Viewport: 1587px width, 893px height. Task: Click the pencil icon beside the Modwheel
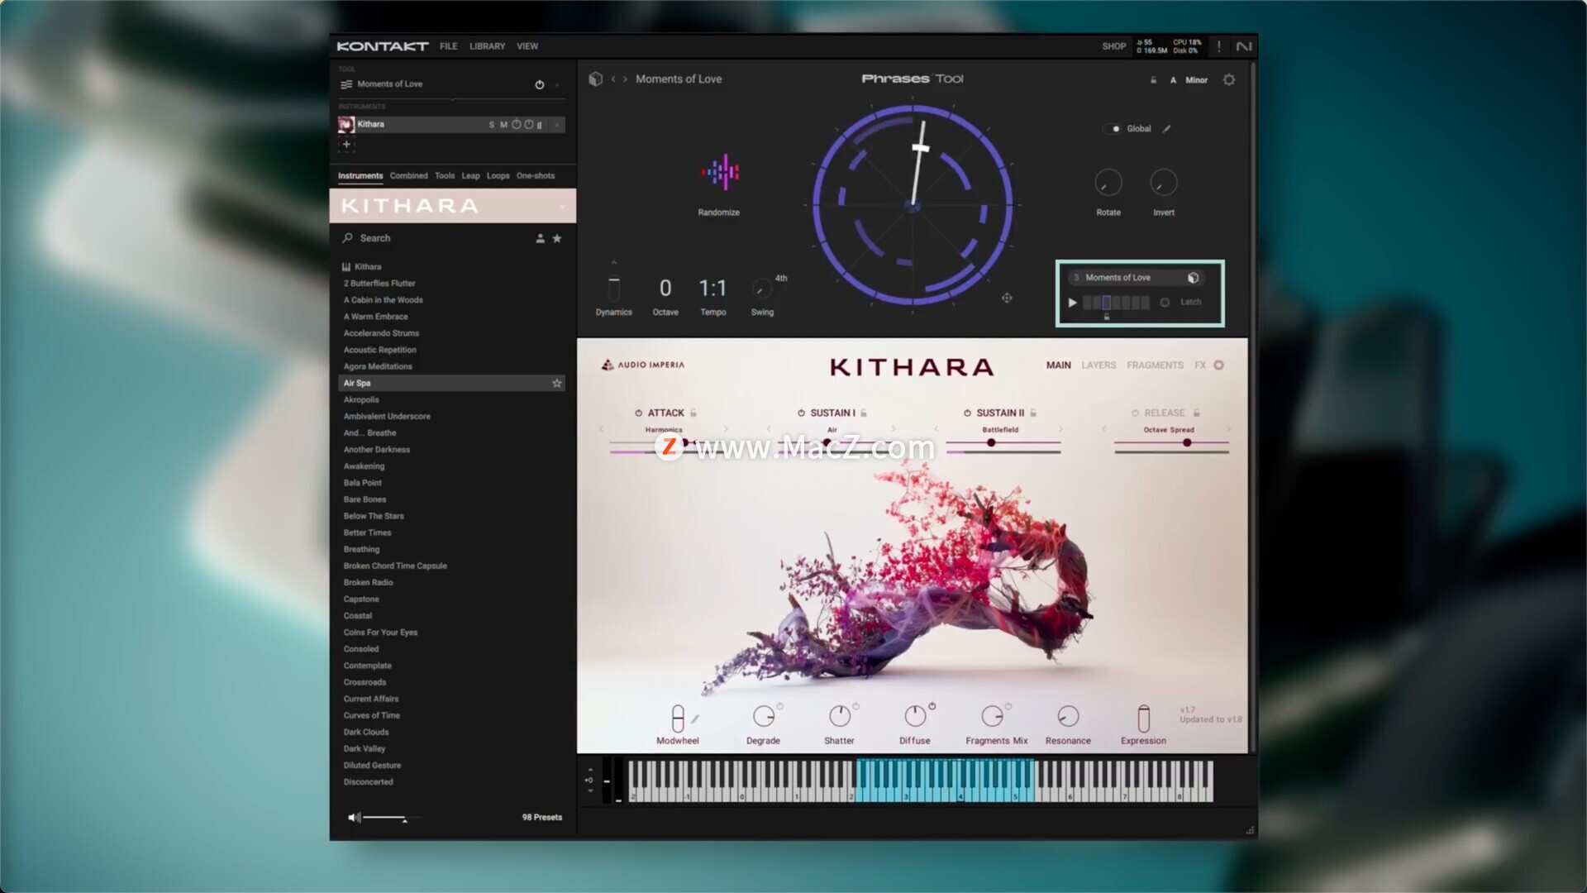click(695, 719)
